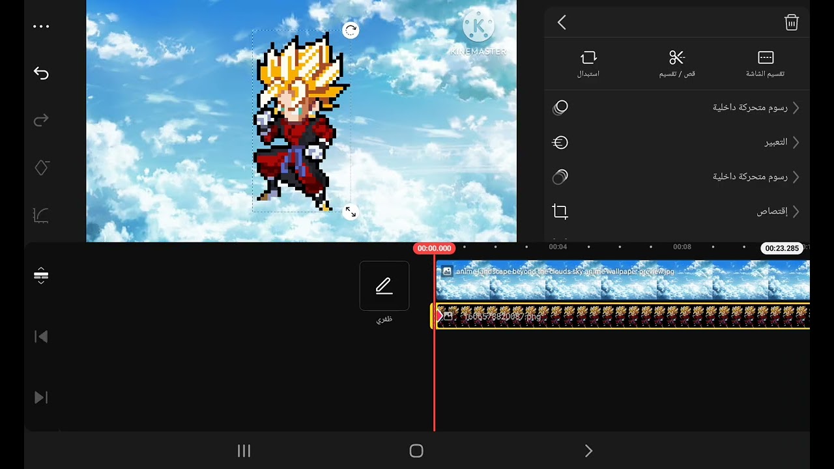The image size is (834, 469).
Task: Expand the إقتصاص row chevron
Action: tap(796, 211)
